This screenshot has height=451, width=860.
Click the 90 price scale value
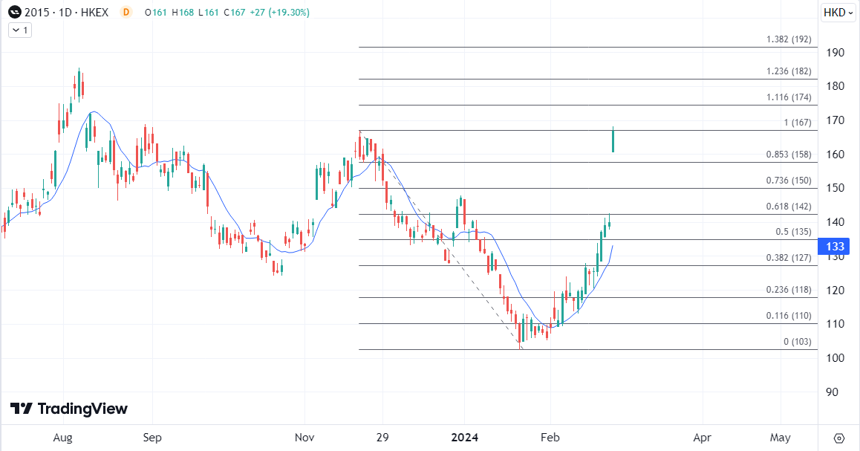pyautogui.click(x=832, y=392)
